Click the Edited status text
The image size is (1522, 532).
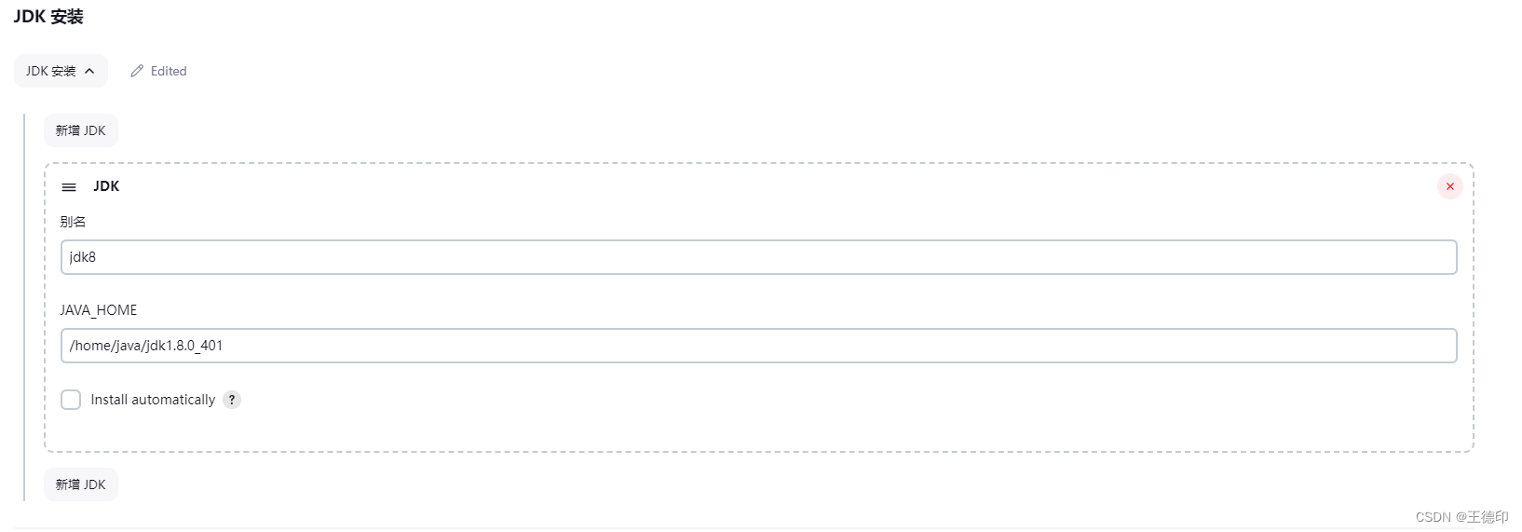169,71
